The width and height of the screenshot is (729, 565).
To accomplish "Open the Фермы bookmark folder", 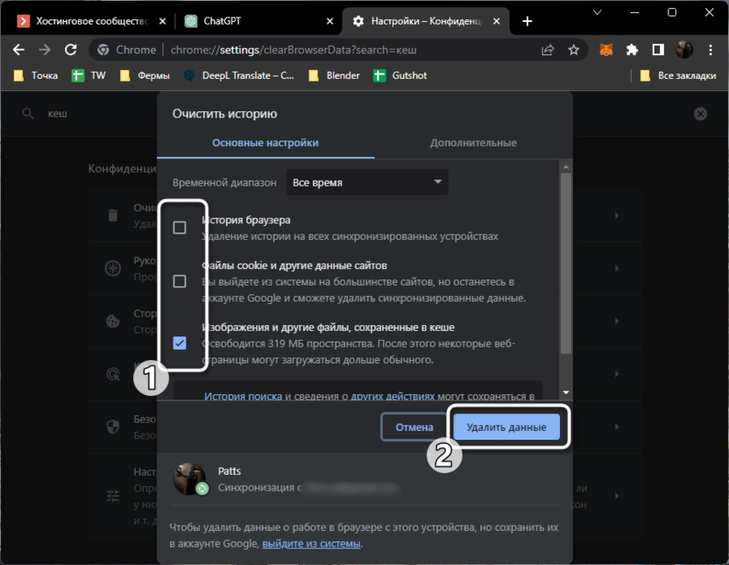I will point(145,75).
